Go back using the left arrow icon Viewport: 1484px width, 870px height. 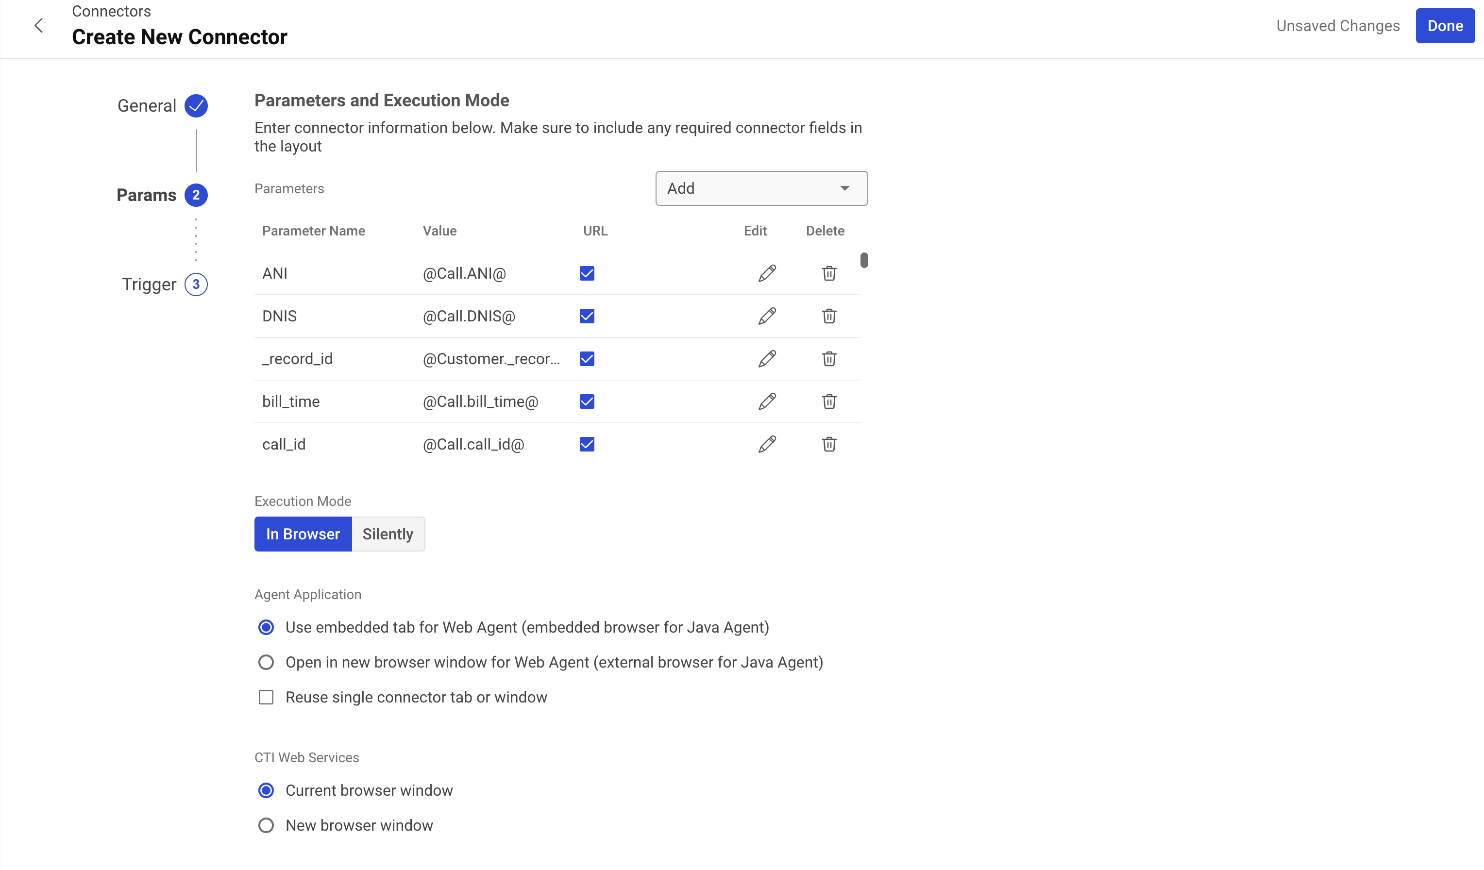[x=39, y=25]
